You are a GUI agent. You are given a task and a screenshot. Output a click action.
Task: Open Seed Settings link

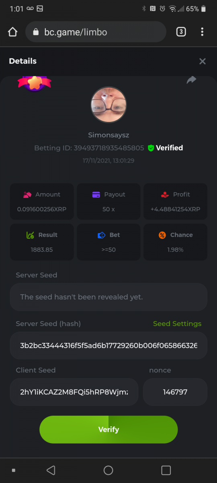point(177,324)
